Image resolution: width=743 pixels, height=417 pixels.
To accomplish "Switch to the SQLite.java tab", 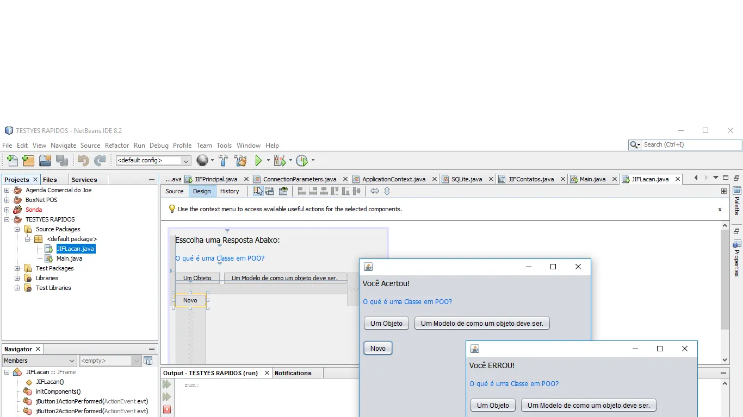I will 467,179.
